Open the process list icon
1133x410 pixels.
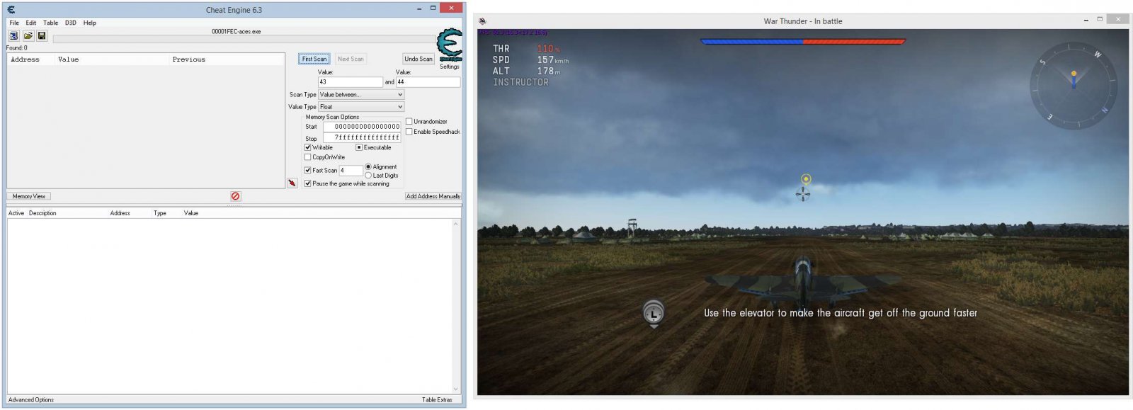13,35
